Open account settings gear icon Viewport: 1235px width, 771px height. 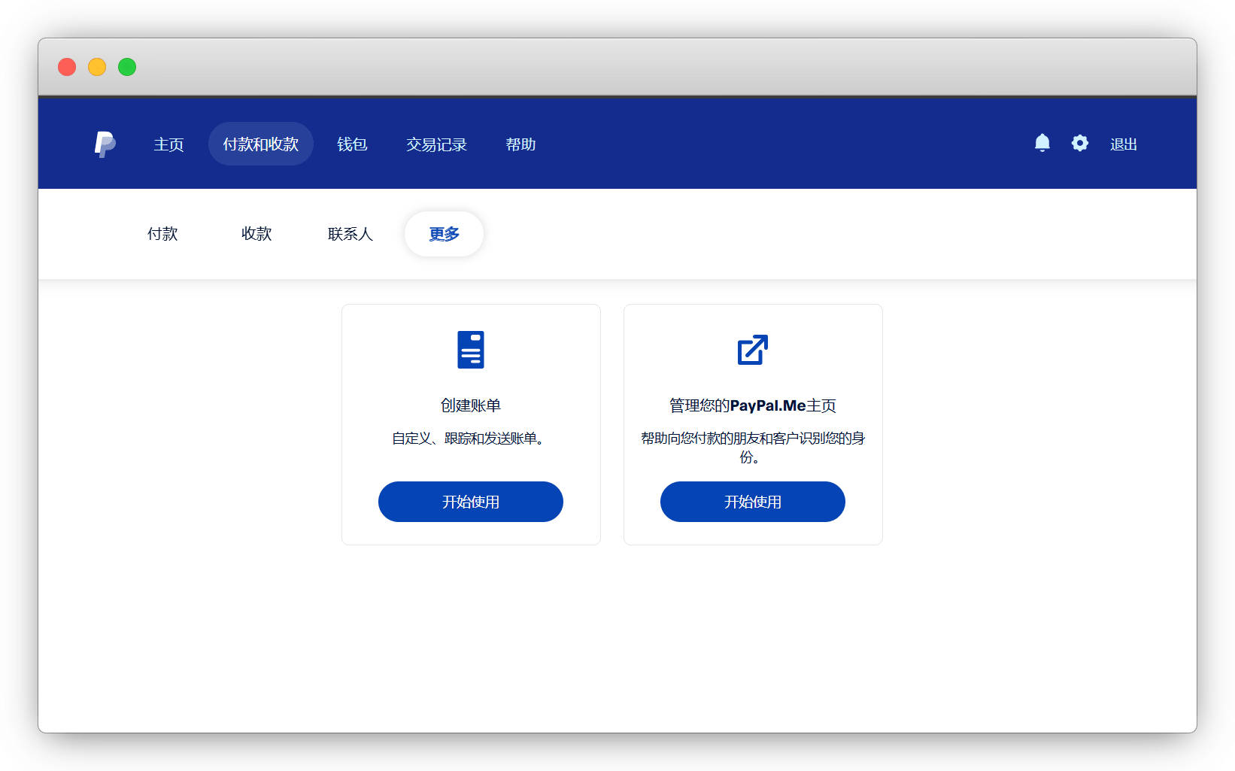[1079, 143]
